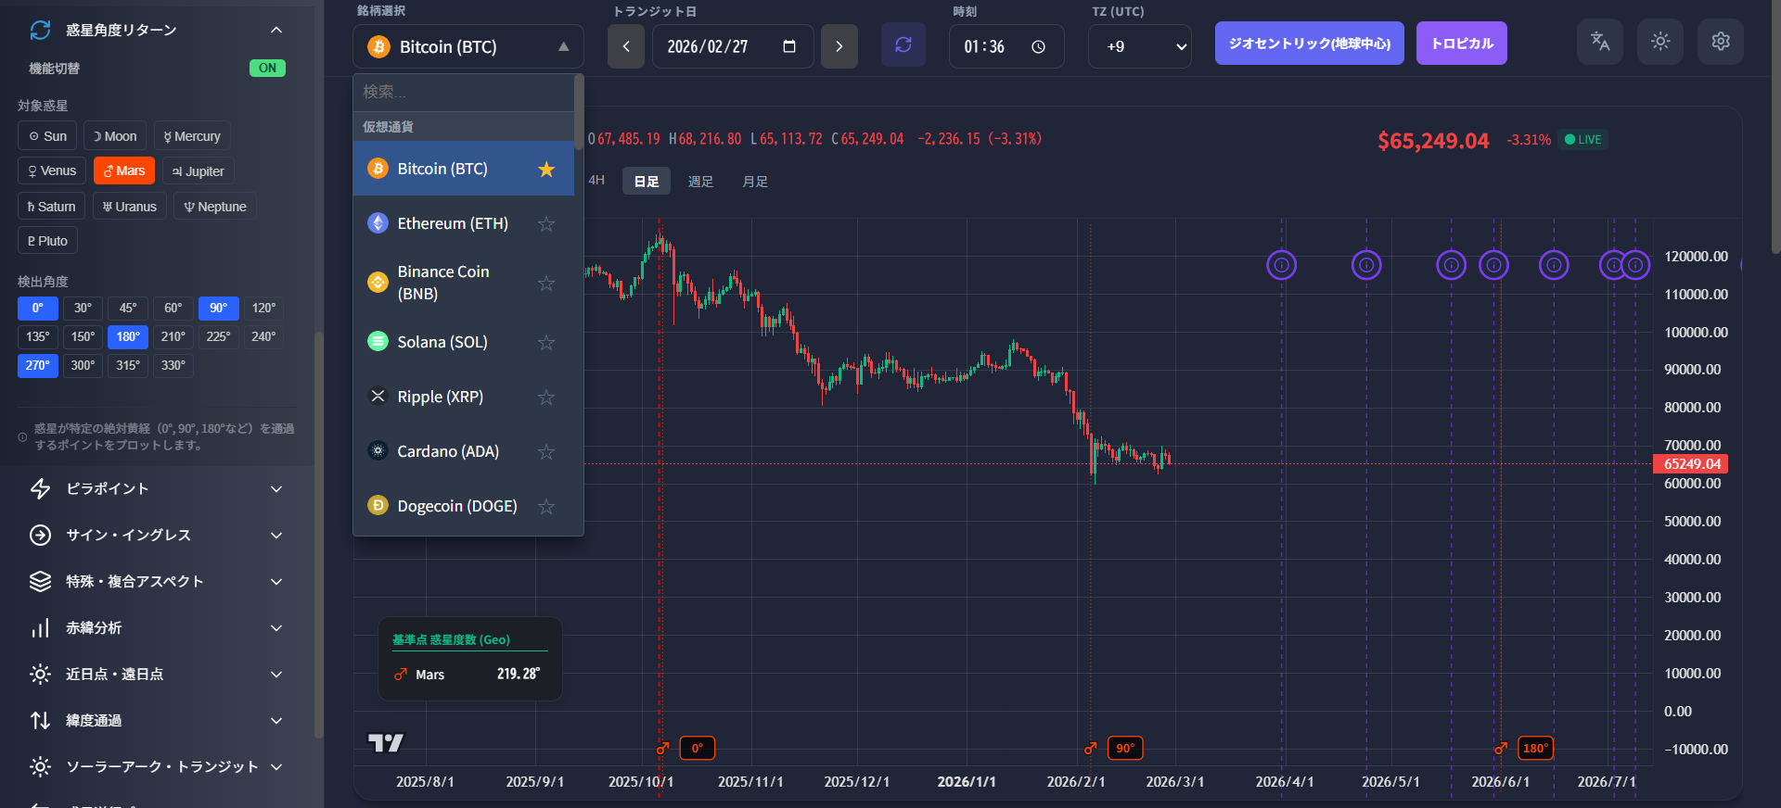Open settings gear icon
1781x808 pixels.
click(x=1721, y=42)
